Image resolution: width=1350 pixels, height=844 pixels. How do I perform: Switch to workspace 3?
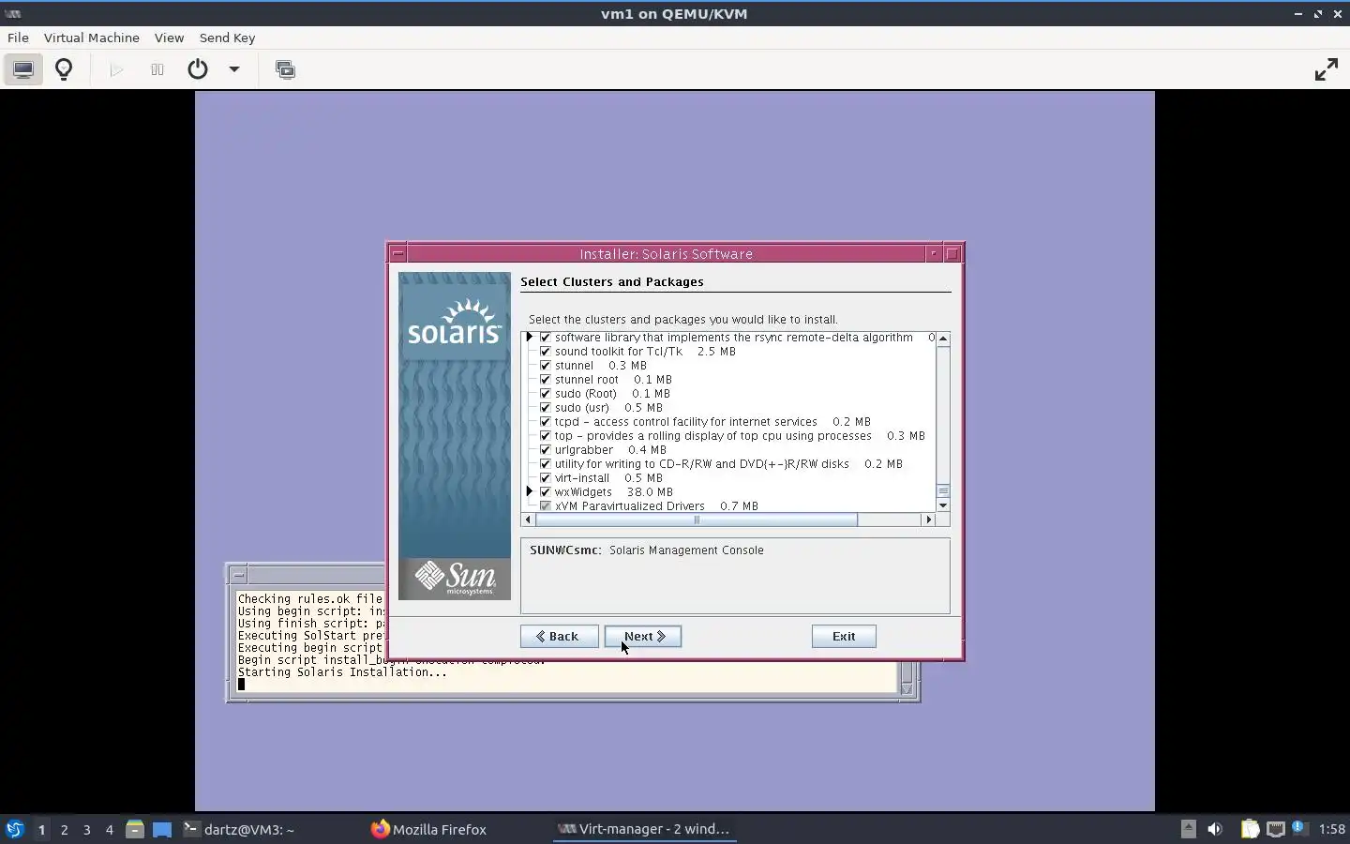tap(86, 829)
